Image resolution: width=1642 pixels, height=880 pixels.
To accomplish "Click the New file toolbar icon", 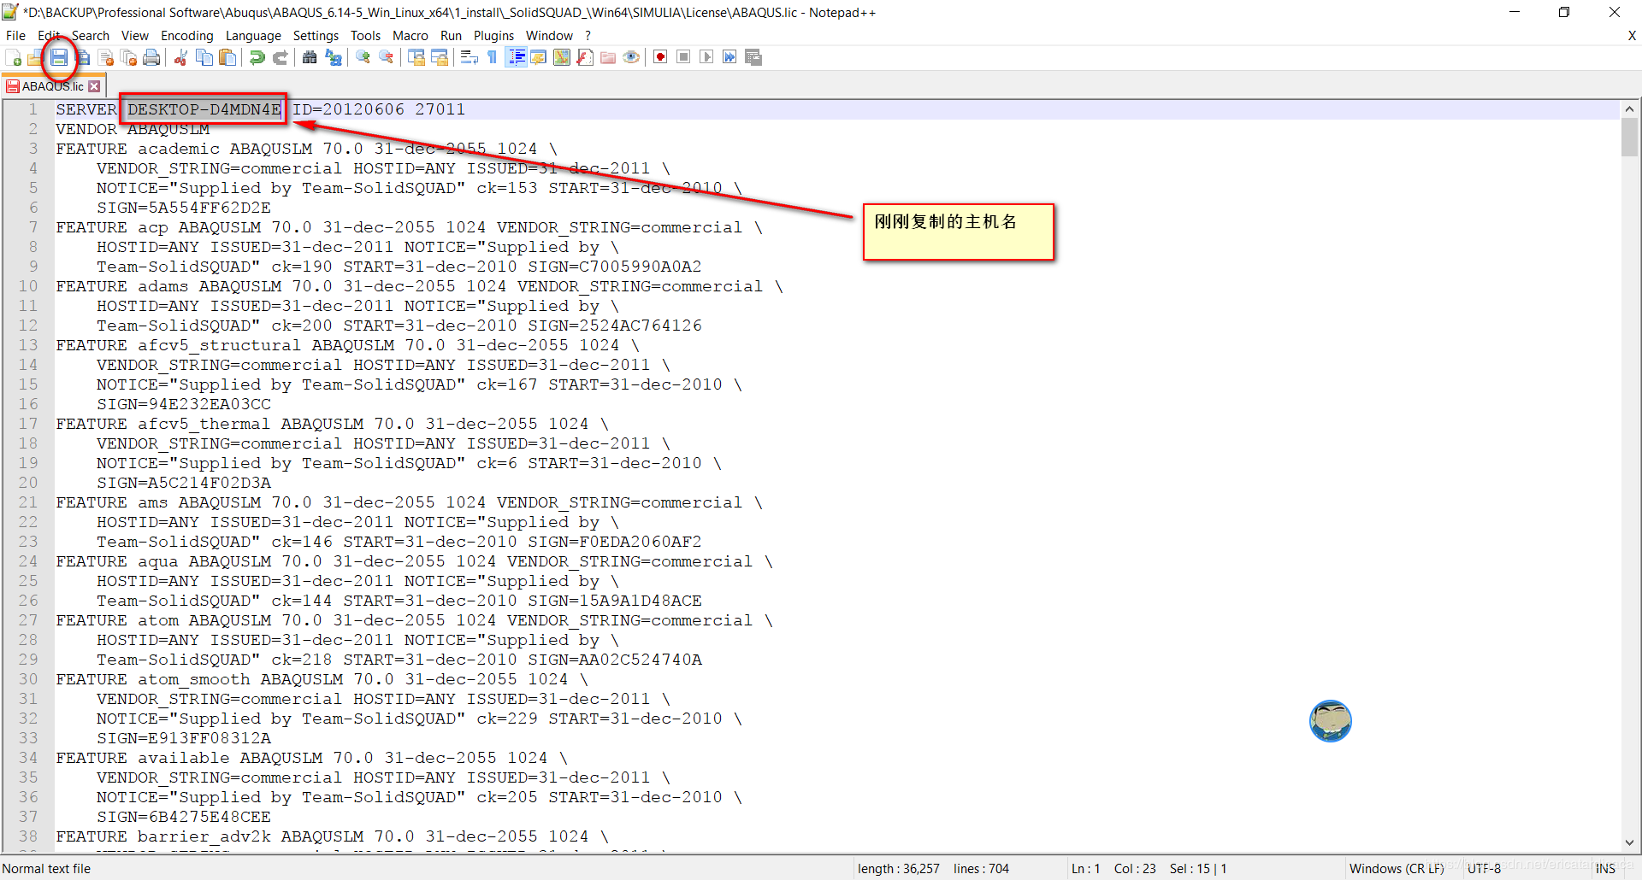I will click(x=14, y=57).
